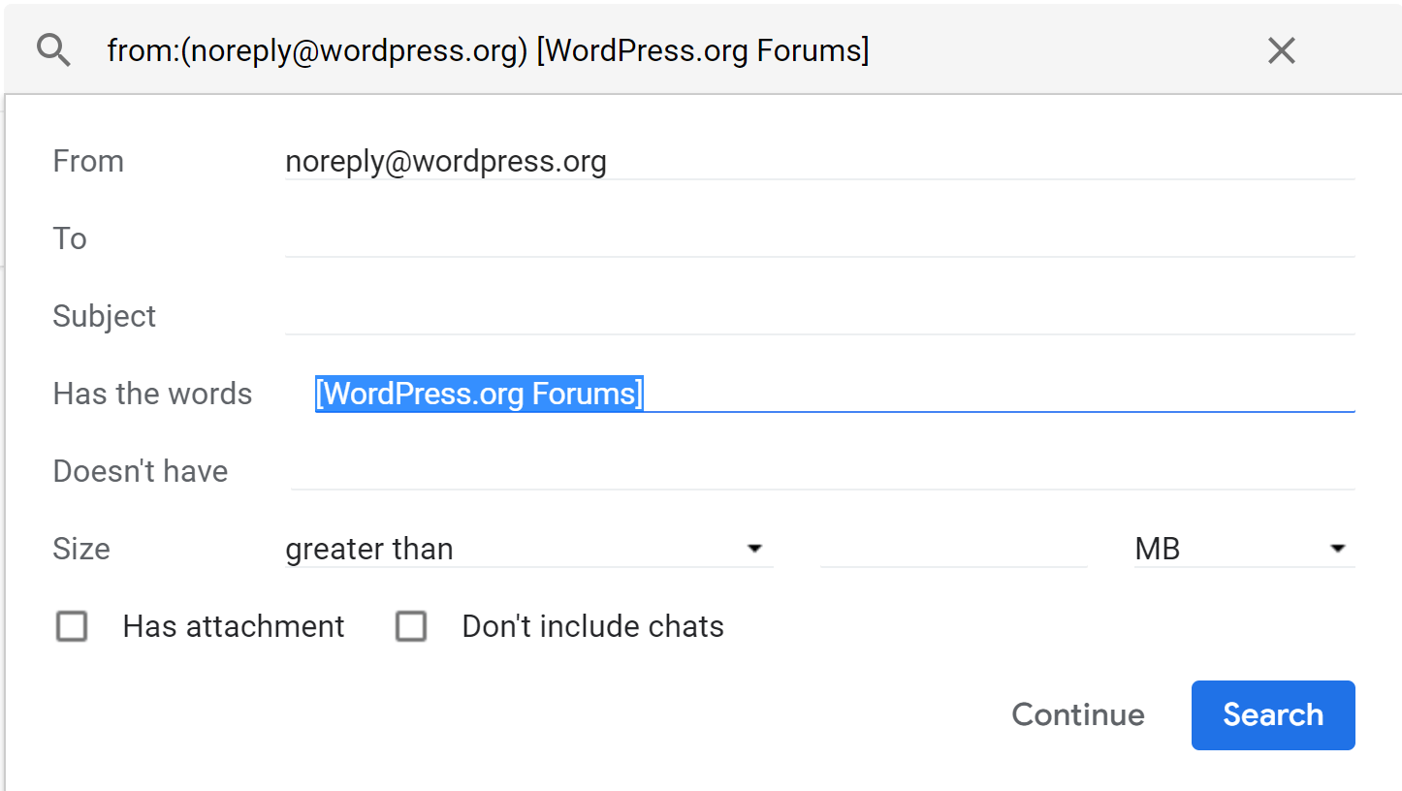Click the From field with noreply@wordpress.org
Screen dimensions: 1402x791
(x=819, y=161)
